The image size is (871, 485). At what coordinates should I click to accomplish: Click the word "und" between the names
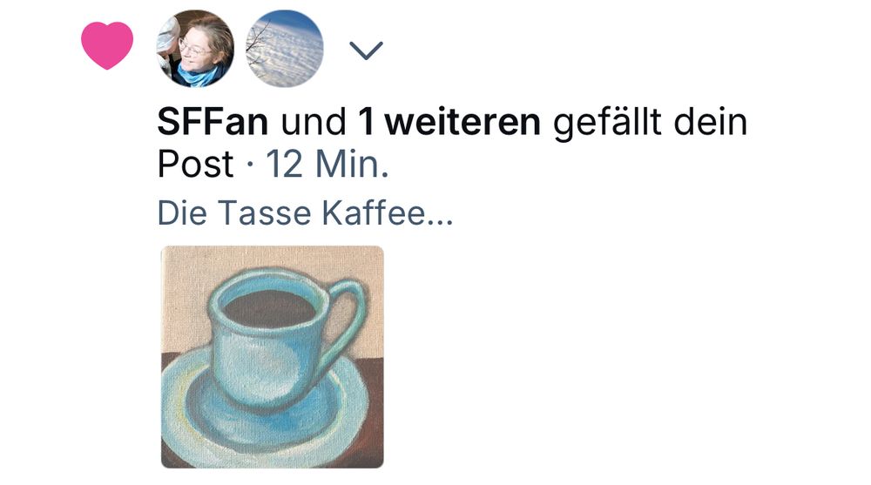coord(314,122)
